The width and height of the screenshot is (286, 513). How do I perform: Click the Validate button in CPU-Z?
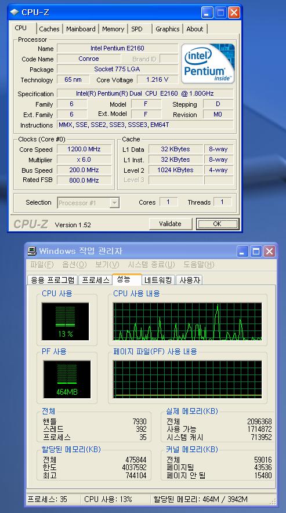170,224
